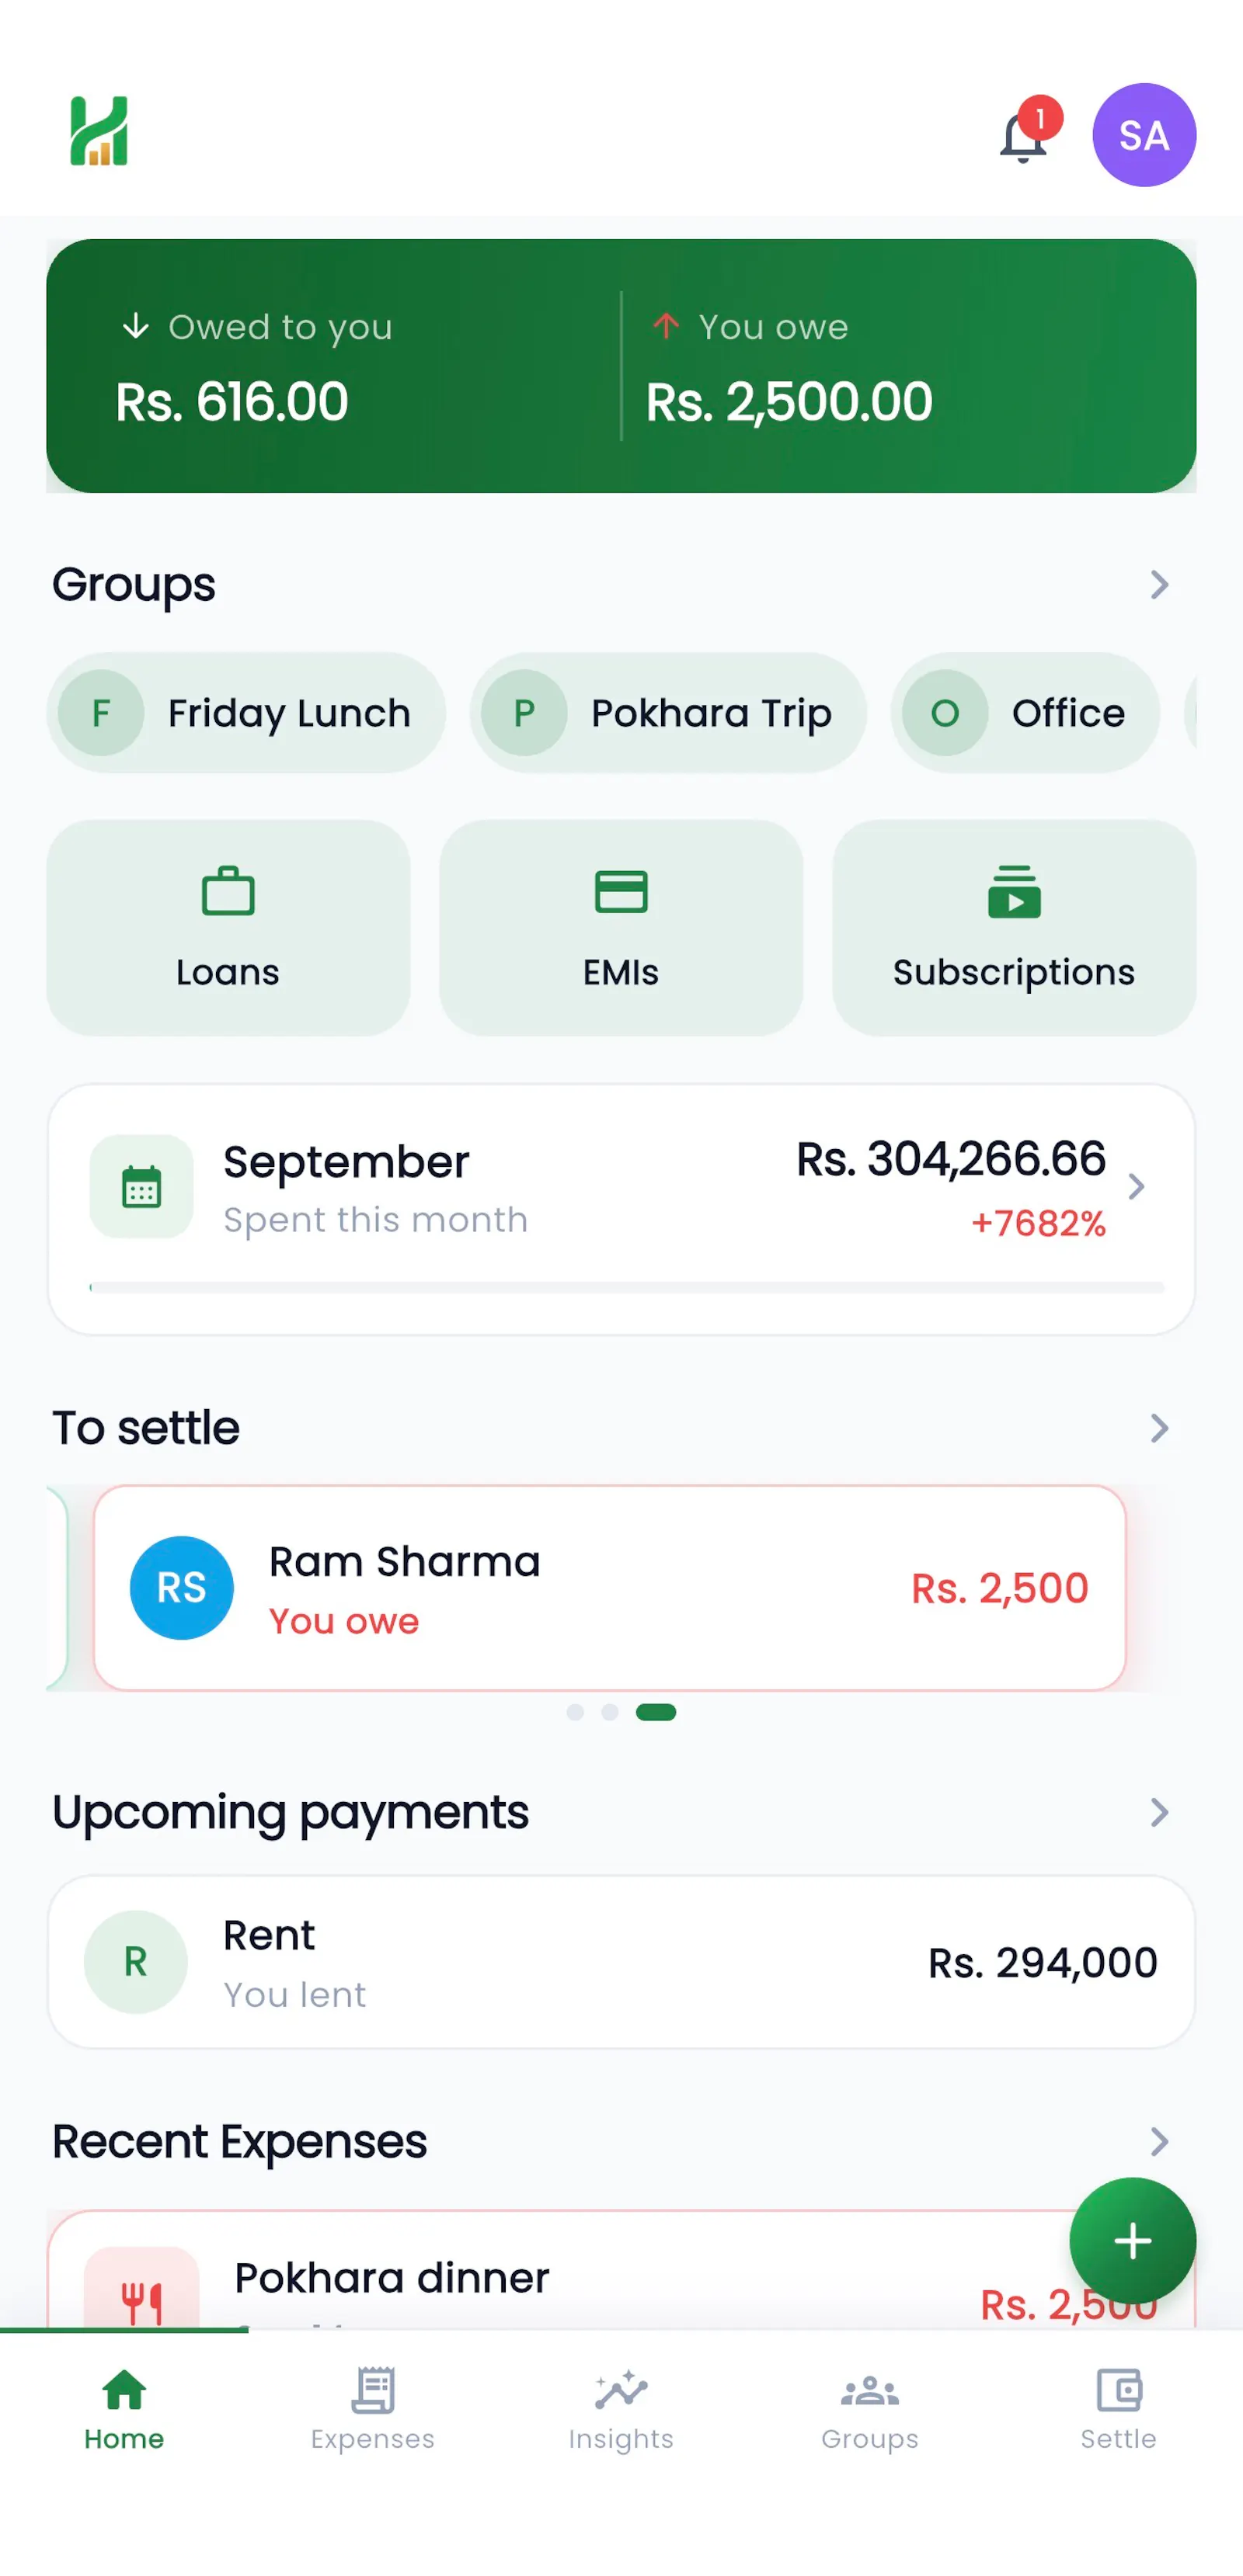This screenshot has height=2576, width=1243.
Task: Open the Subscriptions tile
Action: coord(1014,927)
